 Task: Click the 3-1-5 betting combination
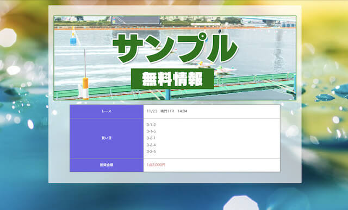(x=151, y=131)
